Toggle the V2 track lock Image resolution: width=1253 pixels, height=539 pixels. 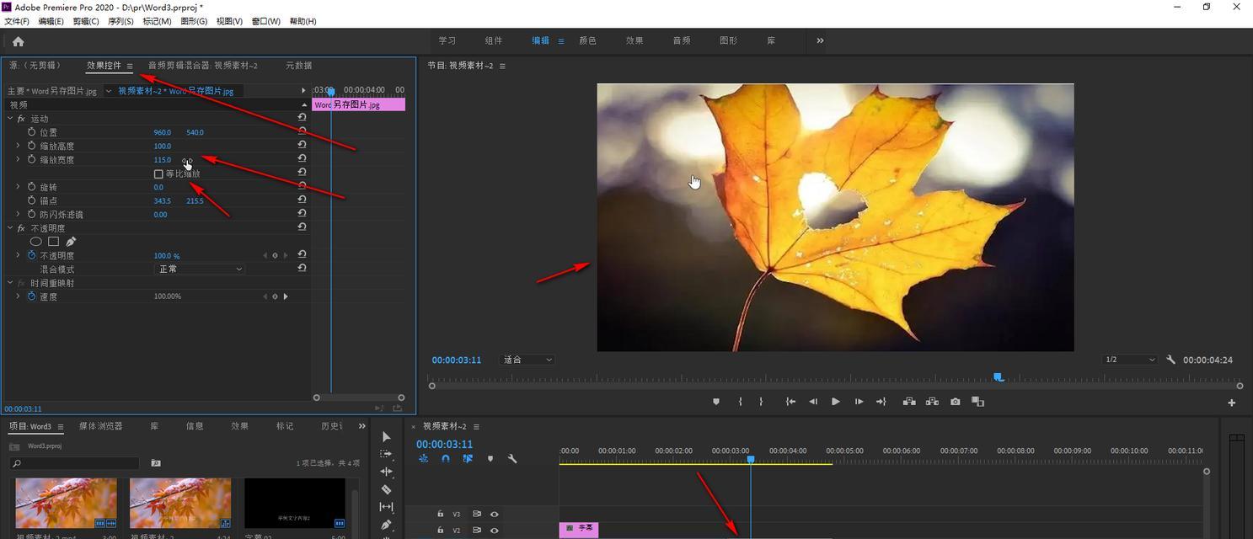440,530
